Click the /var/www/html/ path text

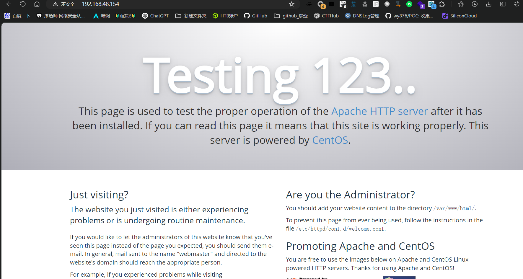point(454,208)
